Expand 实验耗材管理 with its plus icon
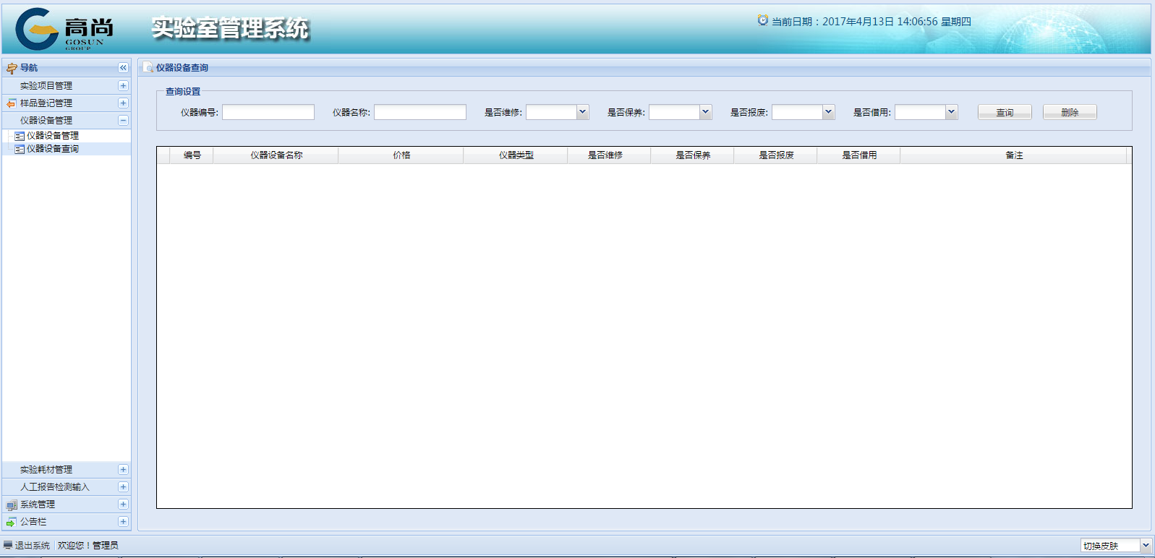The image size is (1155, 558). pos(123,470)
